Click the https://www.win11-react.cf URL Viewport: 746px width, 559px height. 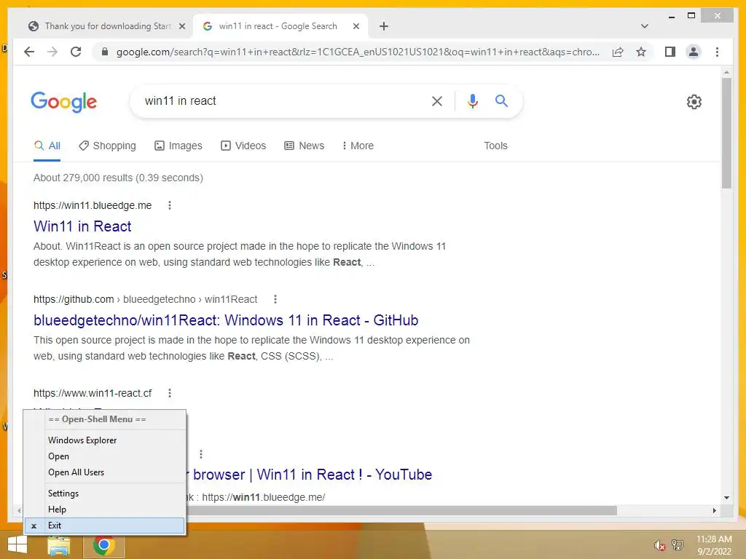click(x=93, y=393)
